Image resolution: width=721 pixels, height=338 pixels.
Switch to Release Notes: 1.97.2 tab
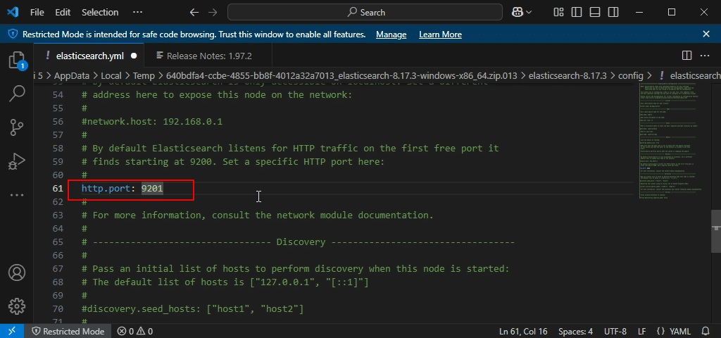tap(203, 56)
